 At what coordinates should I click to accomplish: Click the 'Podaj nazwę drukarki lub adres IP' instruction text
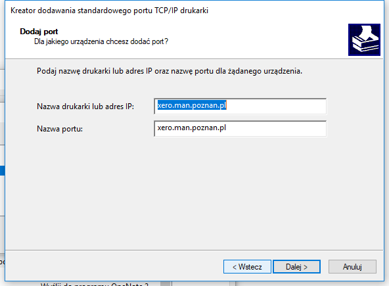click(170, 71)
